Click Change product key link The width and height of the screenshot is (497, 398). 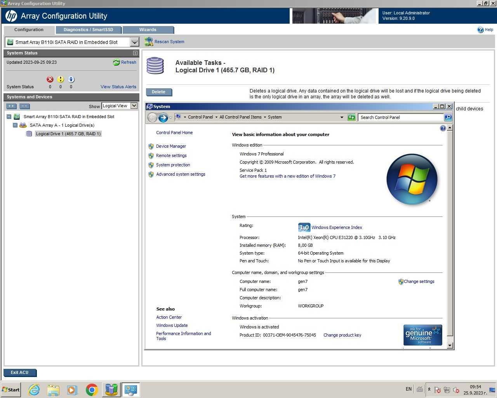[342, 335]
